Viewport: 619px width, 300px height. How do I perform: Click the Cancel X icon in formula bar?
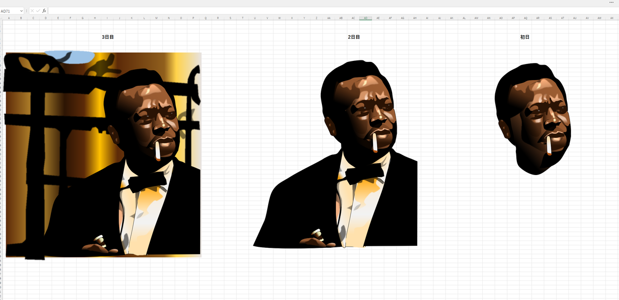(x=32, y=11)
